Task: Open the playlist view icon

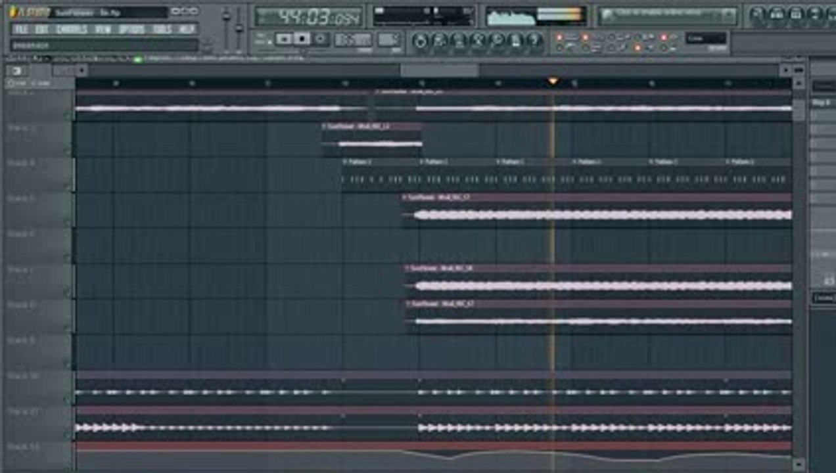Action: (x=757, y=14)
